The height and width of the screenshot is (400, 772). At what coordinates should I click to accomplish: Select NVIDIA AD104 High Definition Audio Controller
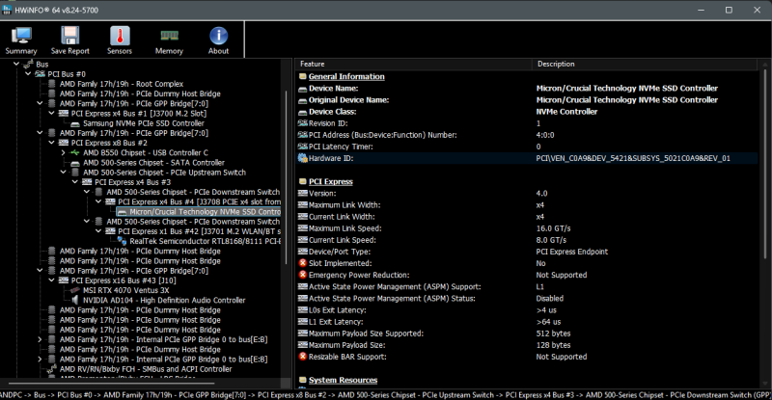[164, 300]
